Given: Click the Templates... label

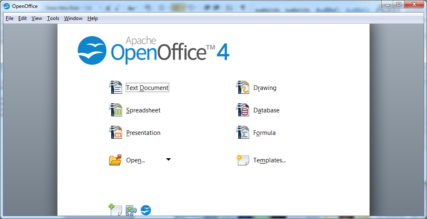Looking at the screenshot, I should point(270,160).
